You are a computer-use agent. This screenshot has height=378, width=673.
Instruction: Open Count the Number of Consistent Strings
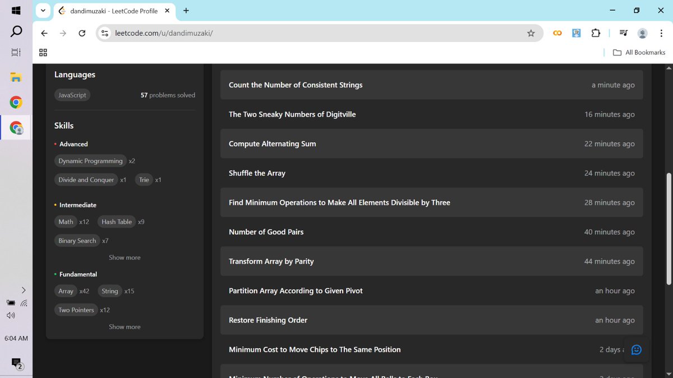point(431,85)
